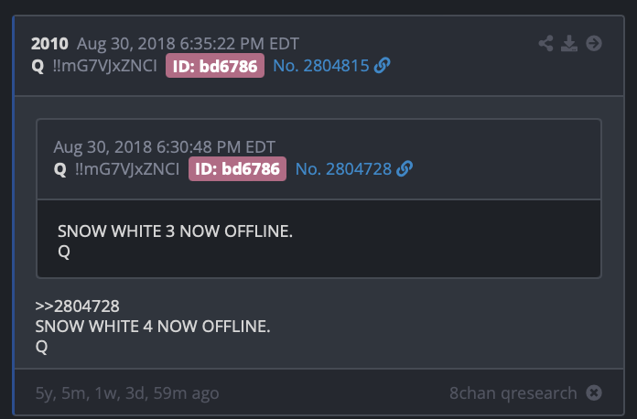The height and width of the screenshot is (419, 637).
Task: Click the circled X icon near 8chan qresearch
Action: pos(594,392)
